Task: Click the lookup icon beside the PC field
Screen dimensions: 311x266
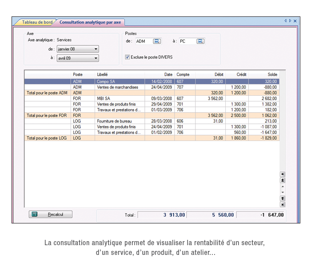Action: pyautogui.click(x=200, y=41)
